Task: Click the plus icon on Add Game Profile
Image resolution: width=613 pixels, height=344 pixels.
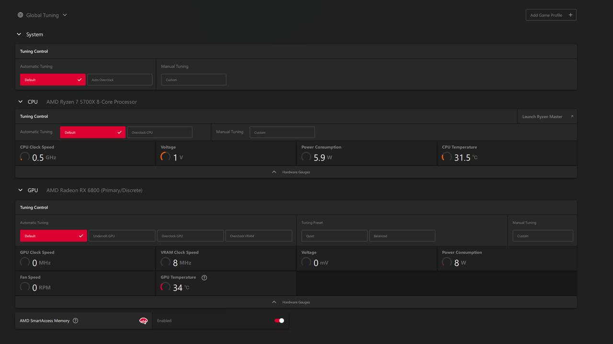Action: coord(570,15)
